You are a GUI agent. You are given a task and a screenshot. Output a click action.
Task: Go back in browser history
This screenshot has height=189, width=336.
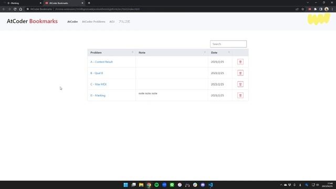pos(4,9)
